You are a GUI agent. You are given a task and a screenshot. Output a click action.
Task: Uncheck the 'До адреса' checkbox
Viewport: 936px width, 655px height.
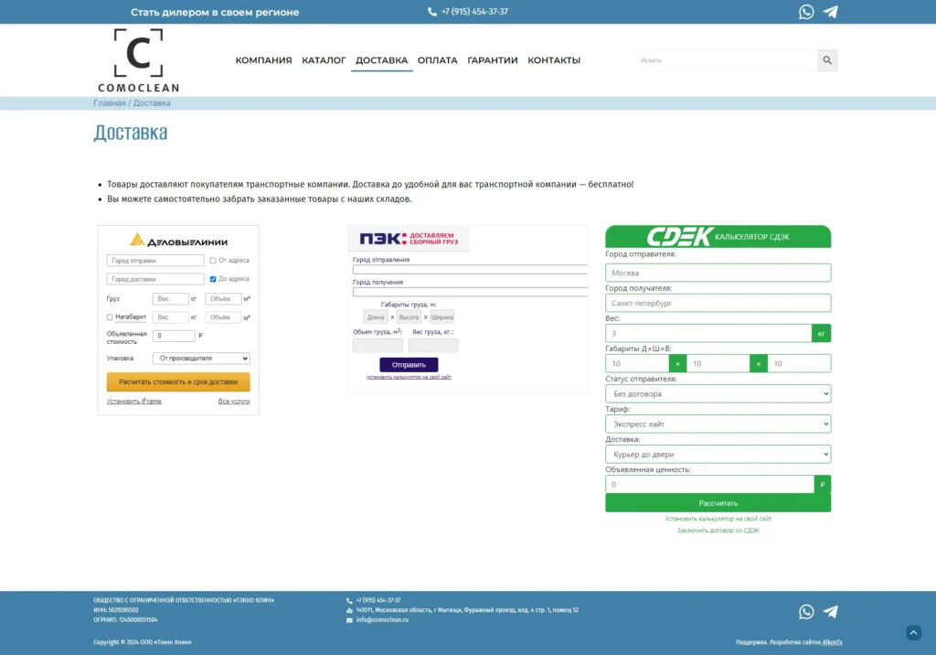[212, 279]
